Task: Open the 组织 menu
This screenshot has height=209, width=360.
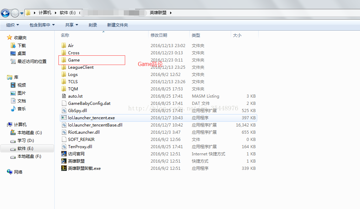Action: coord(12,25)
